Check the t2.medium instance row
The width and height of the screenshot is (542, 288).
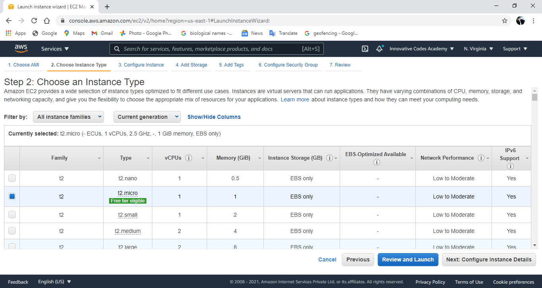click(x=12, y=231)
